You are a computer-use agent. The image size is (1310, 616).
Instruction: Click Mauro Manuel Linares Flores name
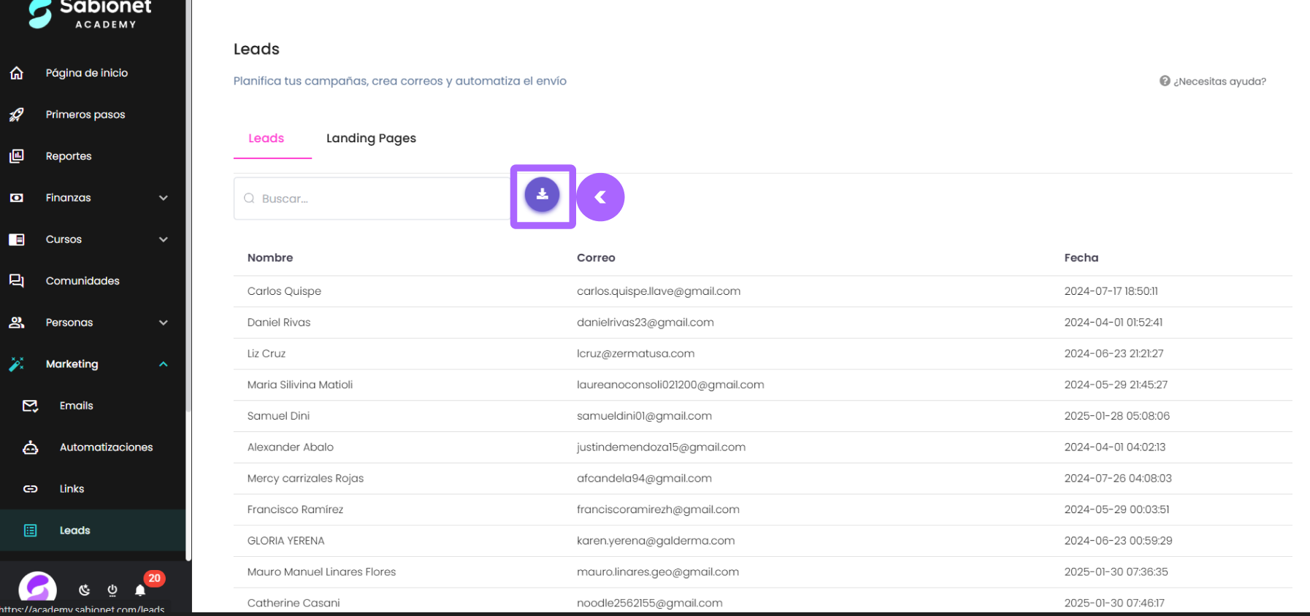[x=321, y=572]
